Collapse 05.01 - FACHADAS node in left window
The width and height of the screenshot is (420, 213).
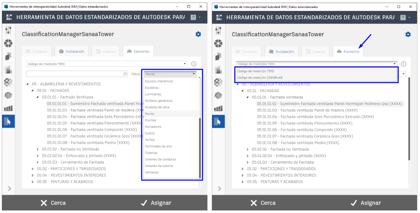pos(33,91)
